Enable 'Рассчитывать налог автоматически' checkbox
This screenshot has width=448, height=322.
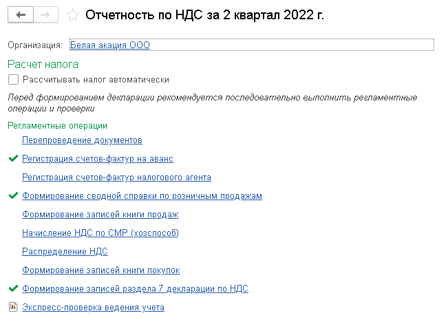click(14, 80)
